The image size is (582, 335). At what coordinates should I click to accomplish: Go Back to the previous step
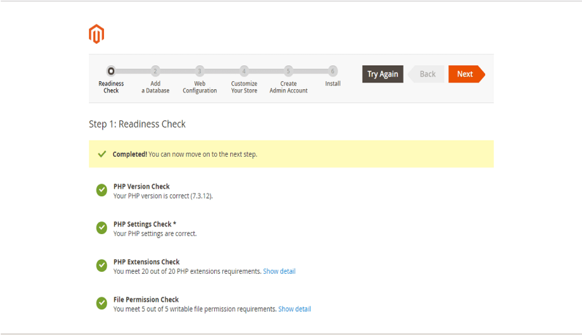click(427, 74)
